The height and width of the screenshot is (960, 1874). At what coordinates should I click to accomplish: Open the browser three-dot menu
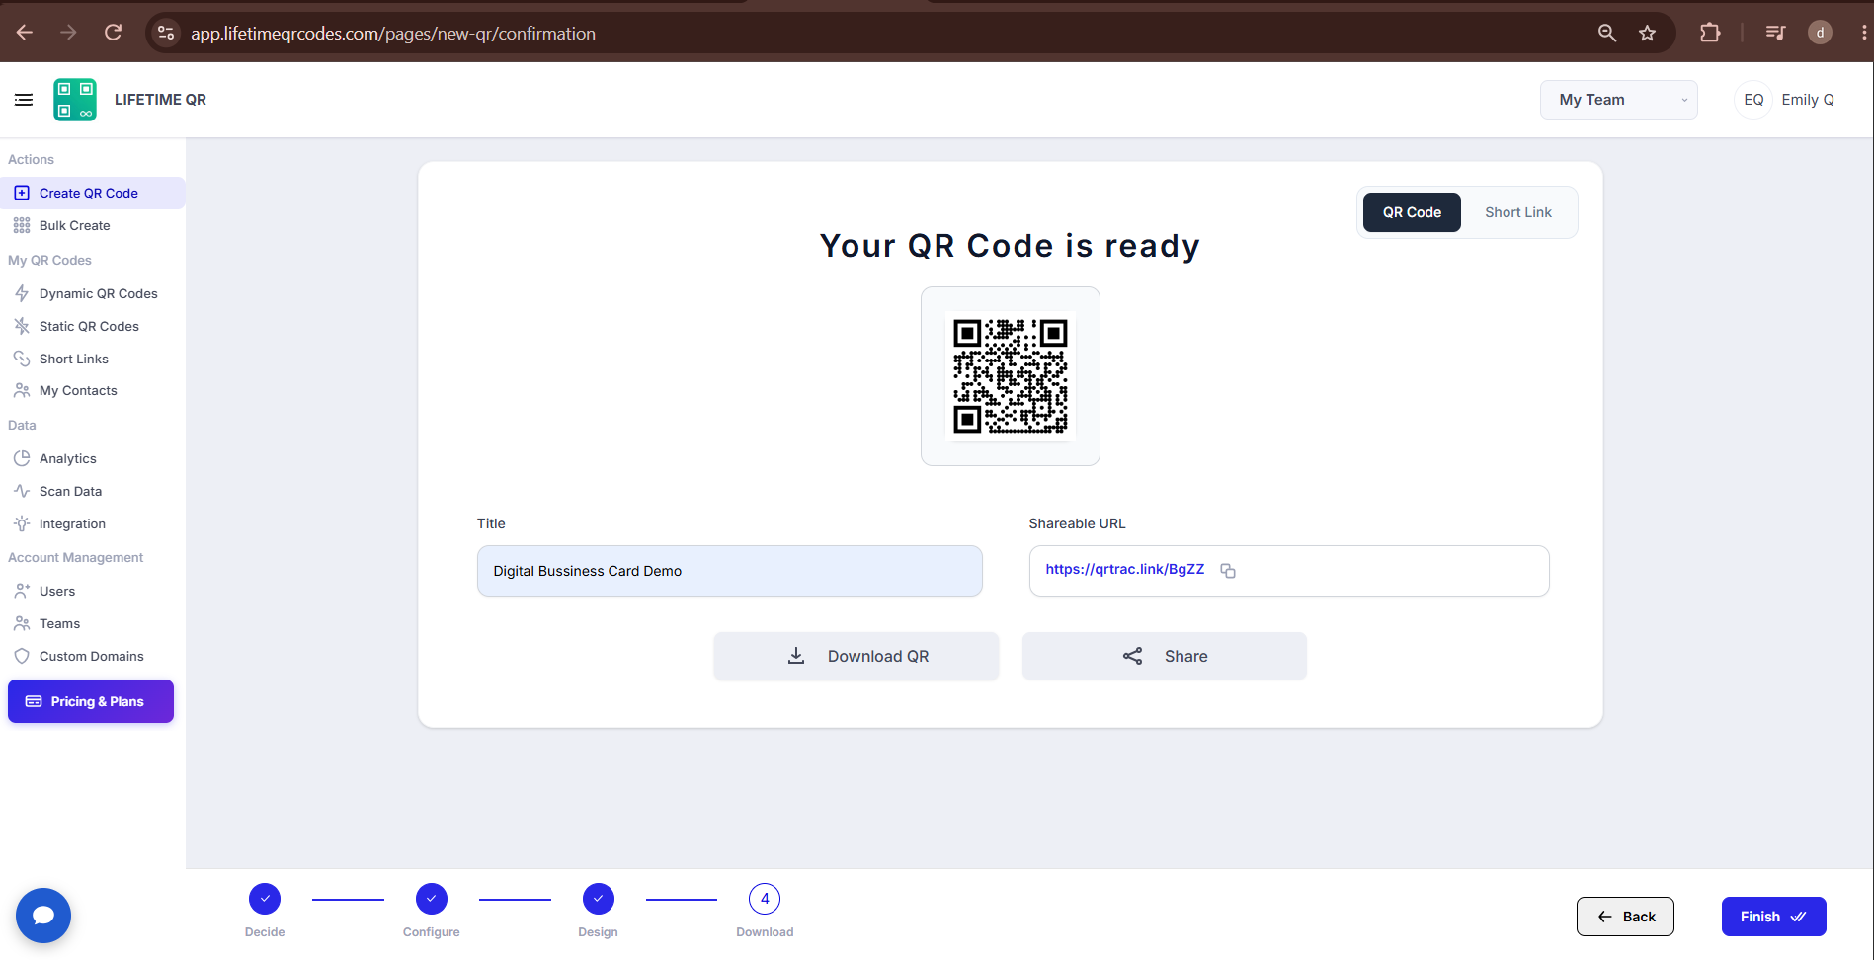[1863, 33]
